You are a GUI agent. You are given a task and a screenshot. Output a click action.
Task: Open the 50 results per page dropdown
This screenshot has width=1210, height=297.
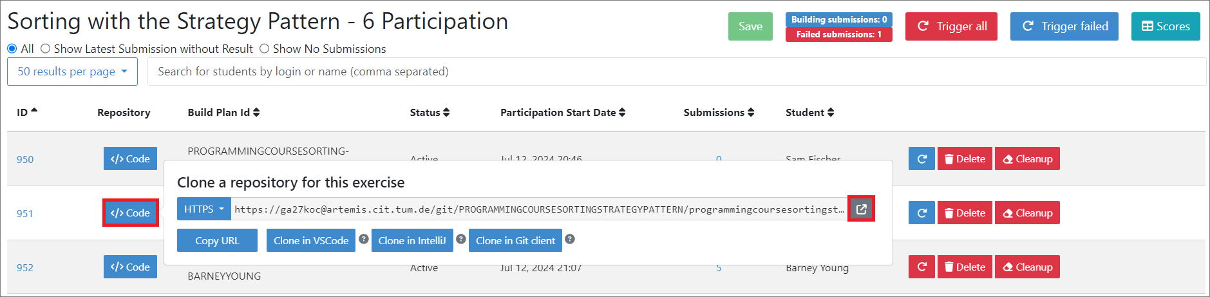[72, 72]
